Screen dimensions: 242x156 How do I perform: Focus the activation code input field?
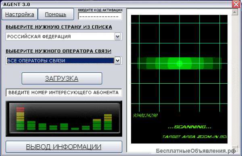tap(100, 16)
